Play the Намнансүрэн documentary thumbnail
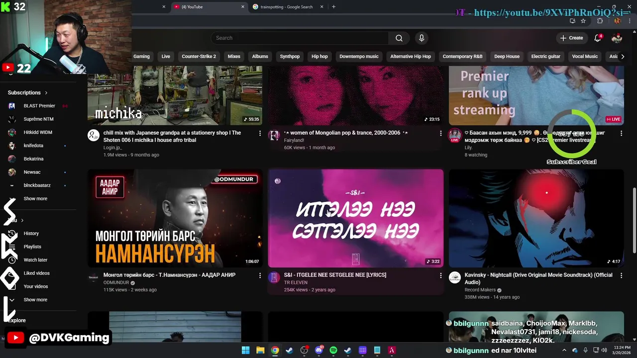This screenshot has height=358, width=637. coord(175,218)
